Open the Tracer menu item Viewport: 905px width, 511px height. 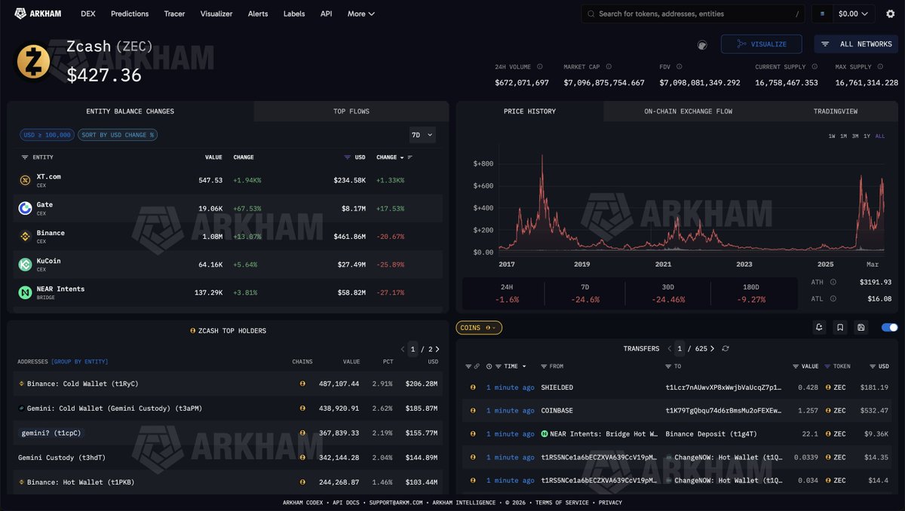pos(174,14)
